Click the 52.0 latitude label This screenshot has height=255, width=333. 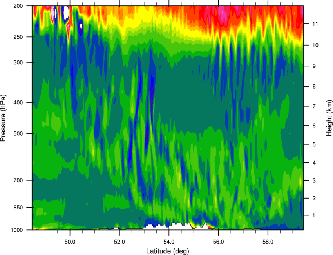pyautogui.click(x=119, y=242)
